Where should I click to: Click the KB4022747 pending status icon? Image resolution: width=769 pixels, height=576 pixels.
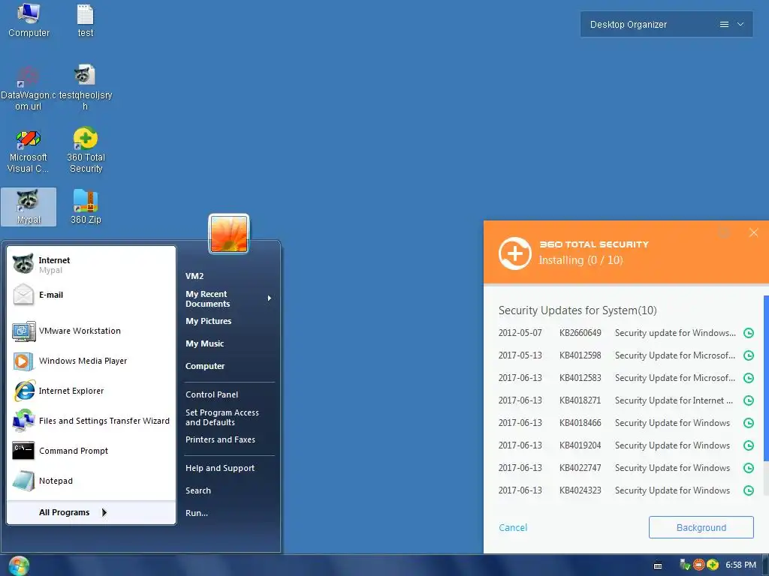[749, 468]
